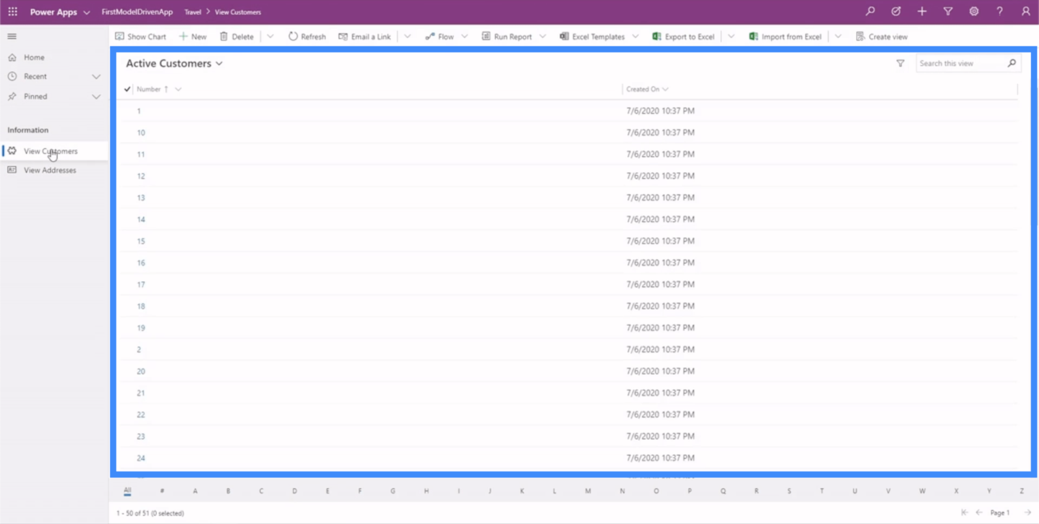The width and height of the screenshot is (1039, 524).
Task: Go to previous page arrow
Action: tap(979, 512)
